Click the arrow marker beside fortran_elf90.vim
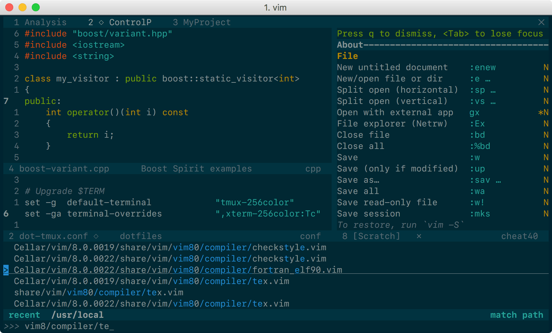This screenshot has width=552, height=333. 5,270
